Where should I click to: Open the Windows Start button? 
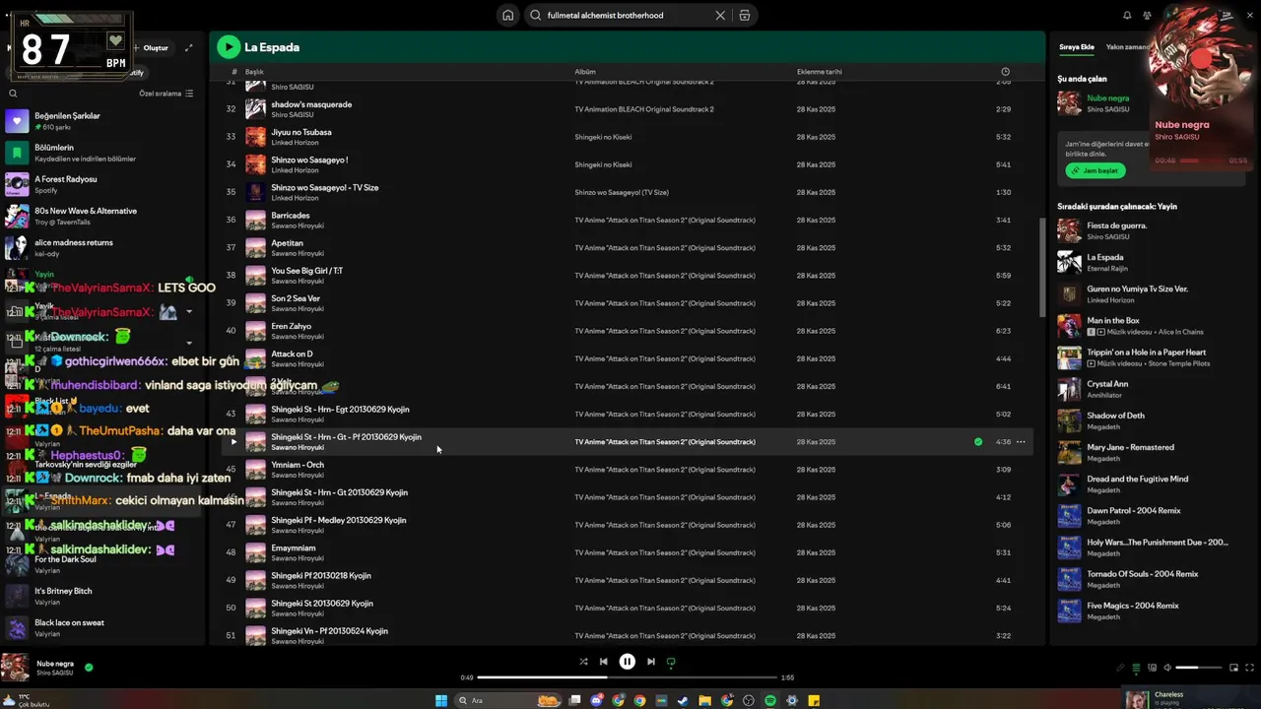[x=440, y=700]
